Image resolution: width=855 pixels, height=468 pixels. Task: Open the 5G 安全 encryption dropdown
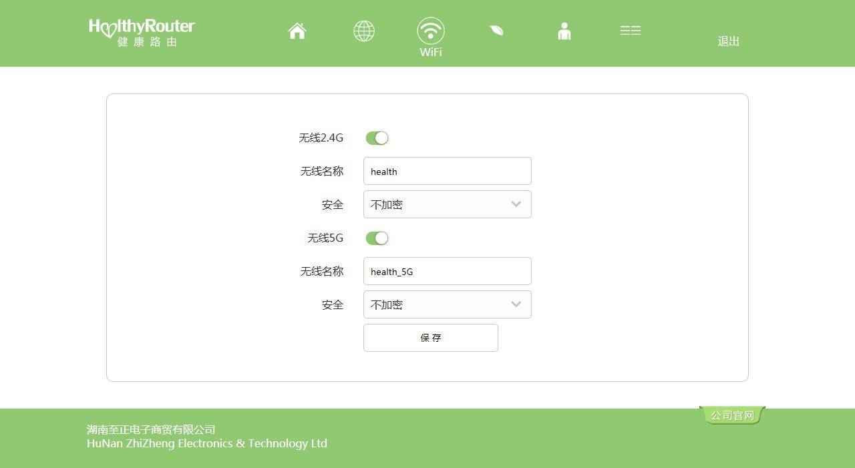coord(447,304)
